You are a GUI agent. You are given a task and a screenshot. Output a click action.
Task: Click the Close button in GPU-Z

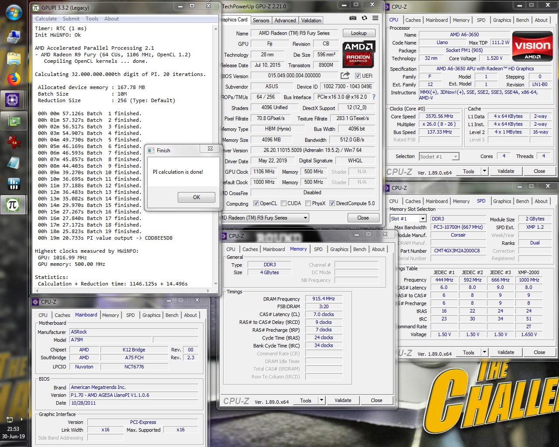click(363, 218)
